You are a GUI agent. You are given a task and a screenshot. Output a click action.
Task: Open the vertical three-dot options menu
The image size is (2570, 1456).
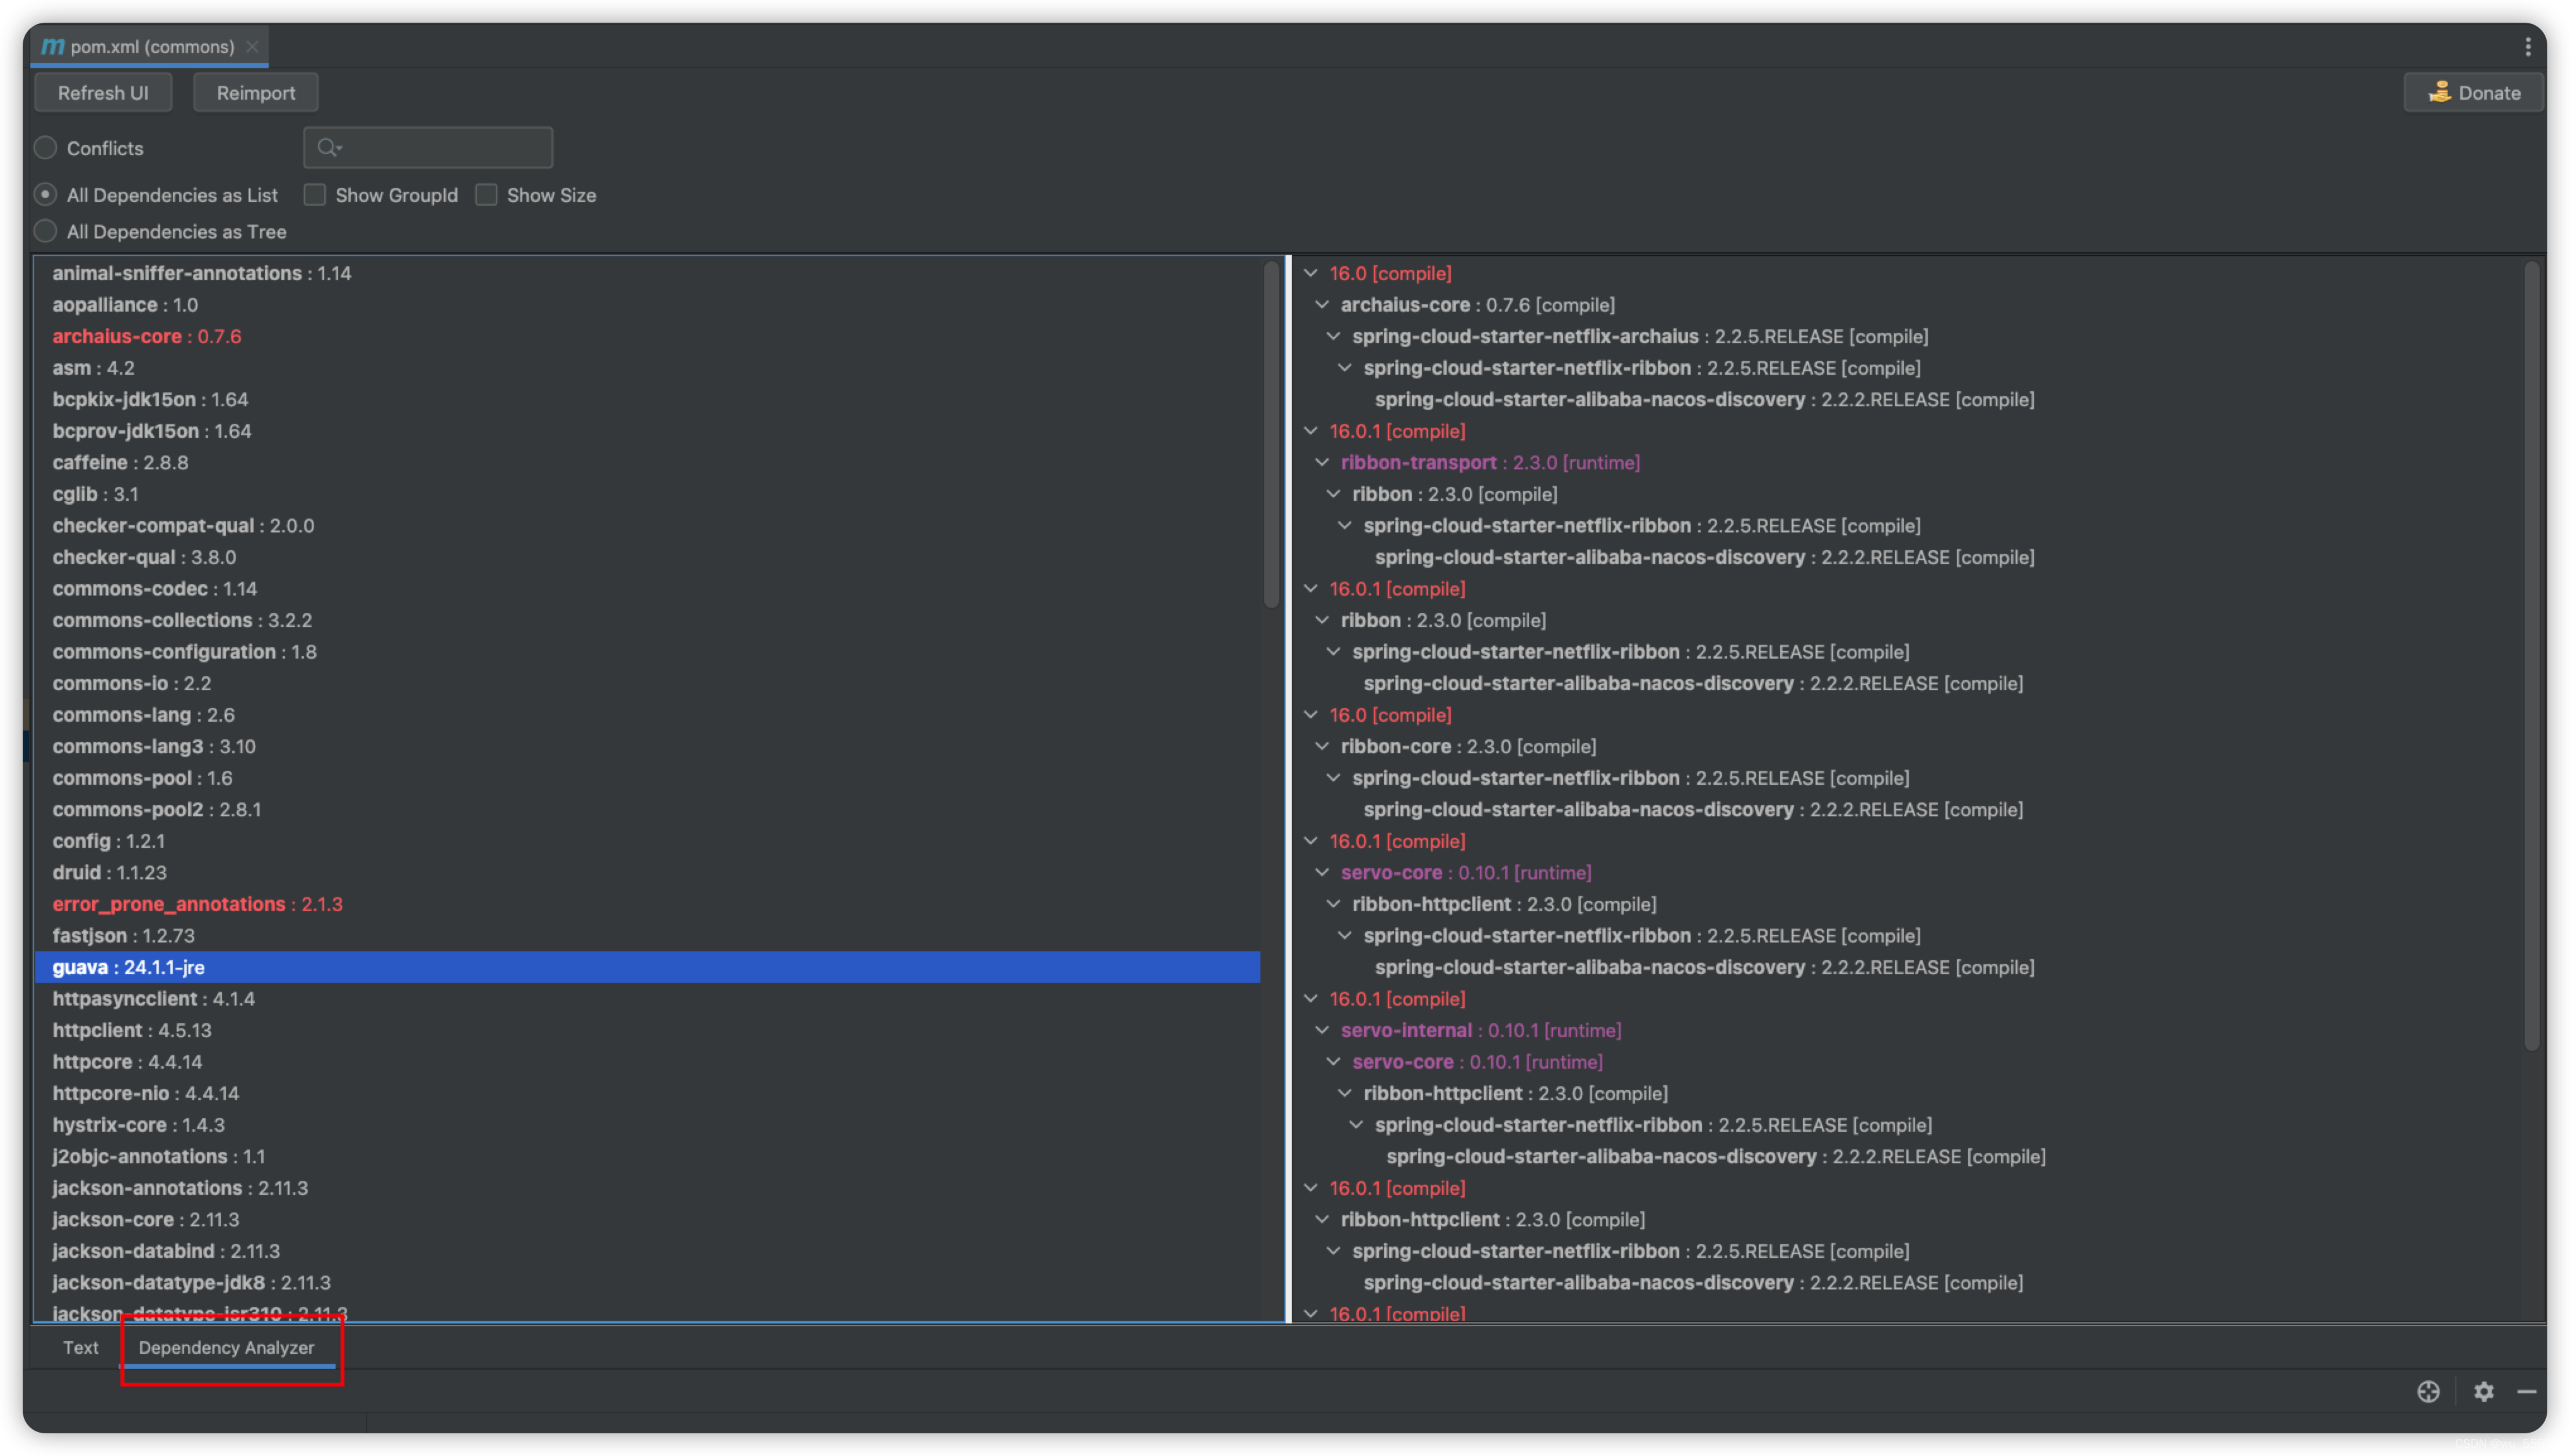2528,47
